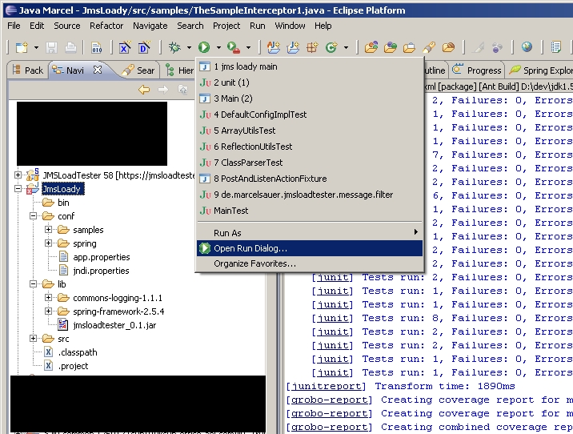
Task: Expand the src folder
Action: tap(33, 339)
